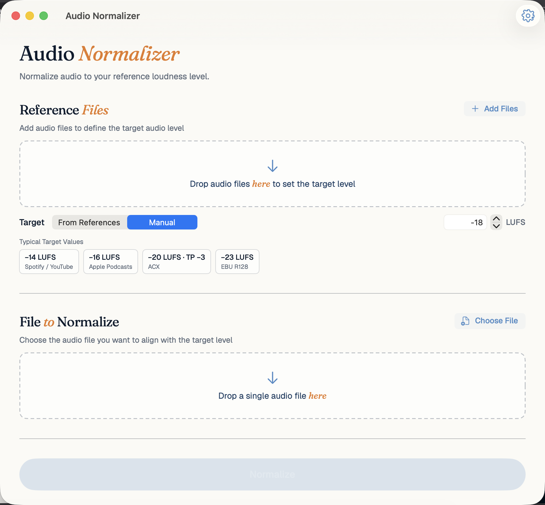
Task: Click the Normalize button
Action: 272,474
